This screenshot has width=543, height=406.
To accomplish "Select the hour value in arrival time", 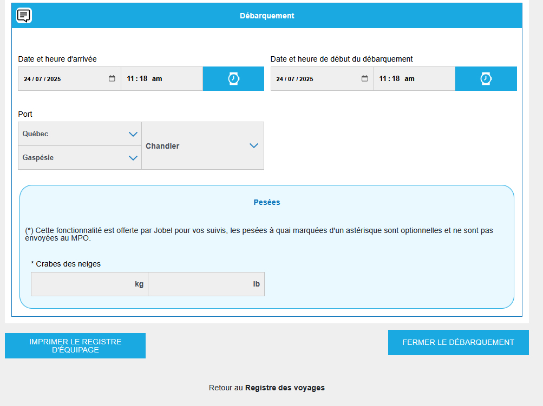I will pyautogui.click(x=130, y=79).
